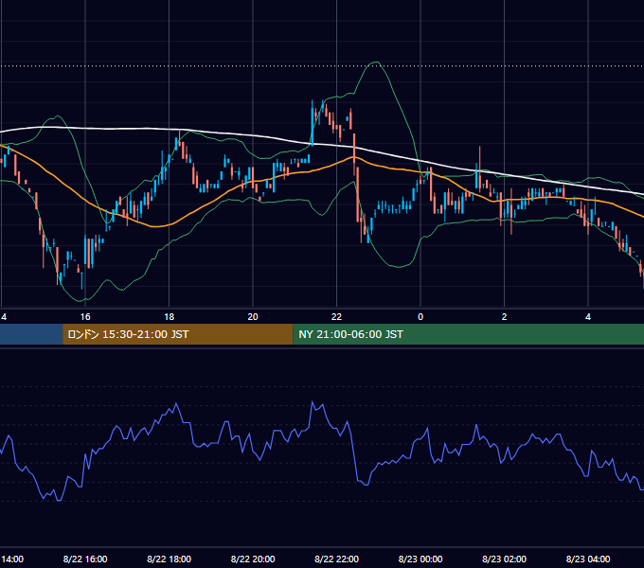Click the NY 21:00-06:00 JST session bar

click(x=468, y=334)
